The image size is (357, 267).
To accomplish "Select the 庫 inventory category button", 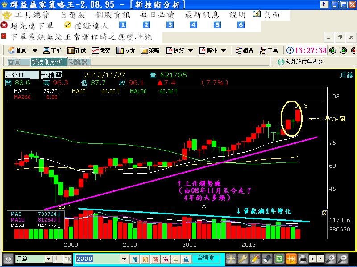I will [x=186, y=259].
